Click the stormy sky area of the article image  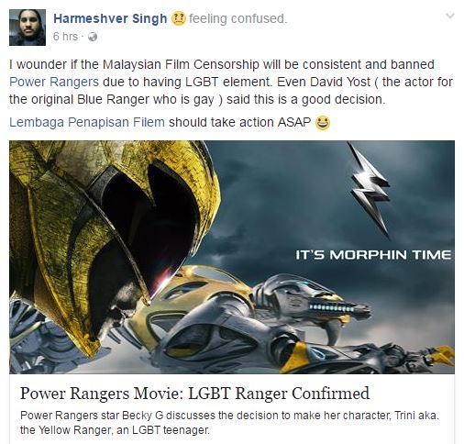tap(291, 199)
